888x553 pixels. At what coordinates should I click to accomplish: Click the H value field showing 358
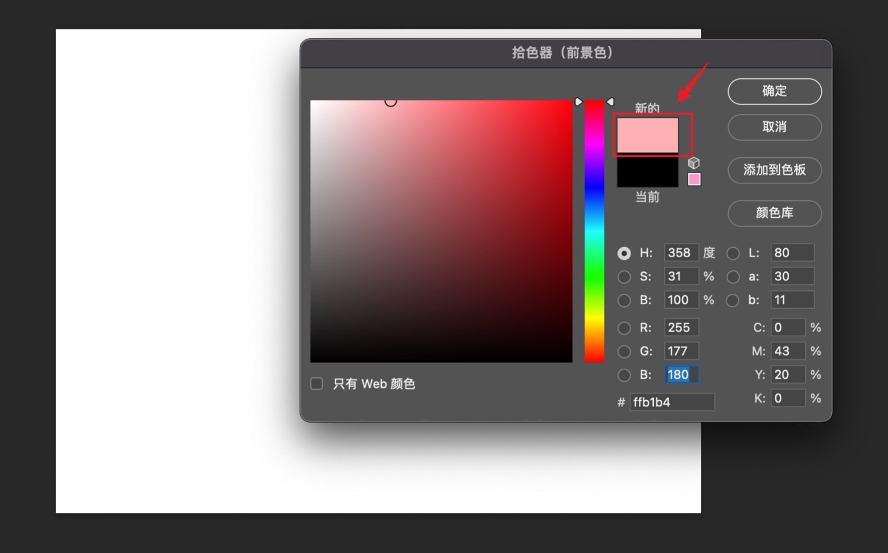[x=682, y=253]
